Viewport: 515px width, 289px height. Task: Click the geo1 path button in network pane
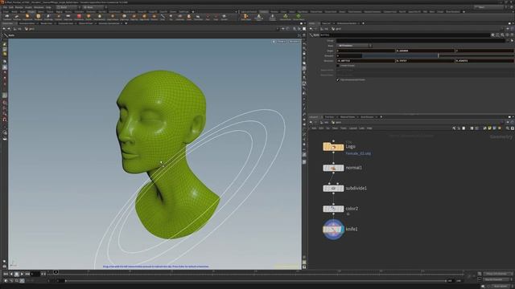pyautogui.click(x=336, y=122)
